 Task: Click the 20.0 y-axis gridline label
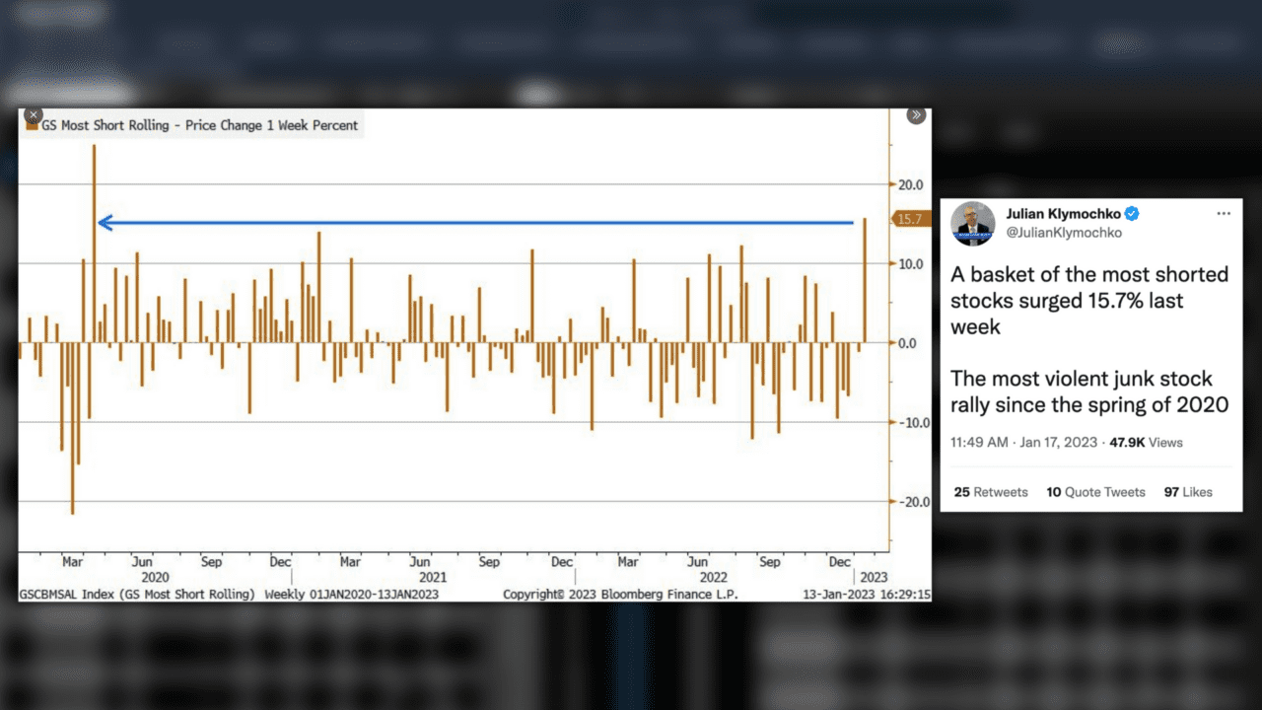tap(909, 184)
